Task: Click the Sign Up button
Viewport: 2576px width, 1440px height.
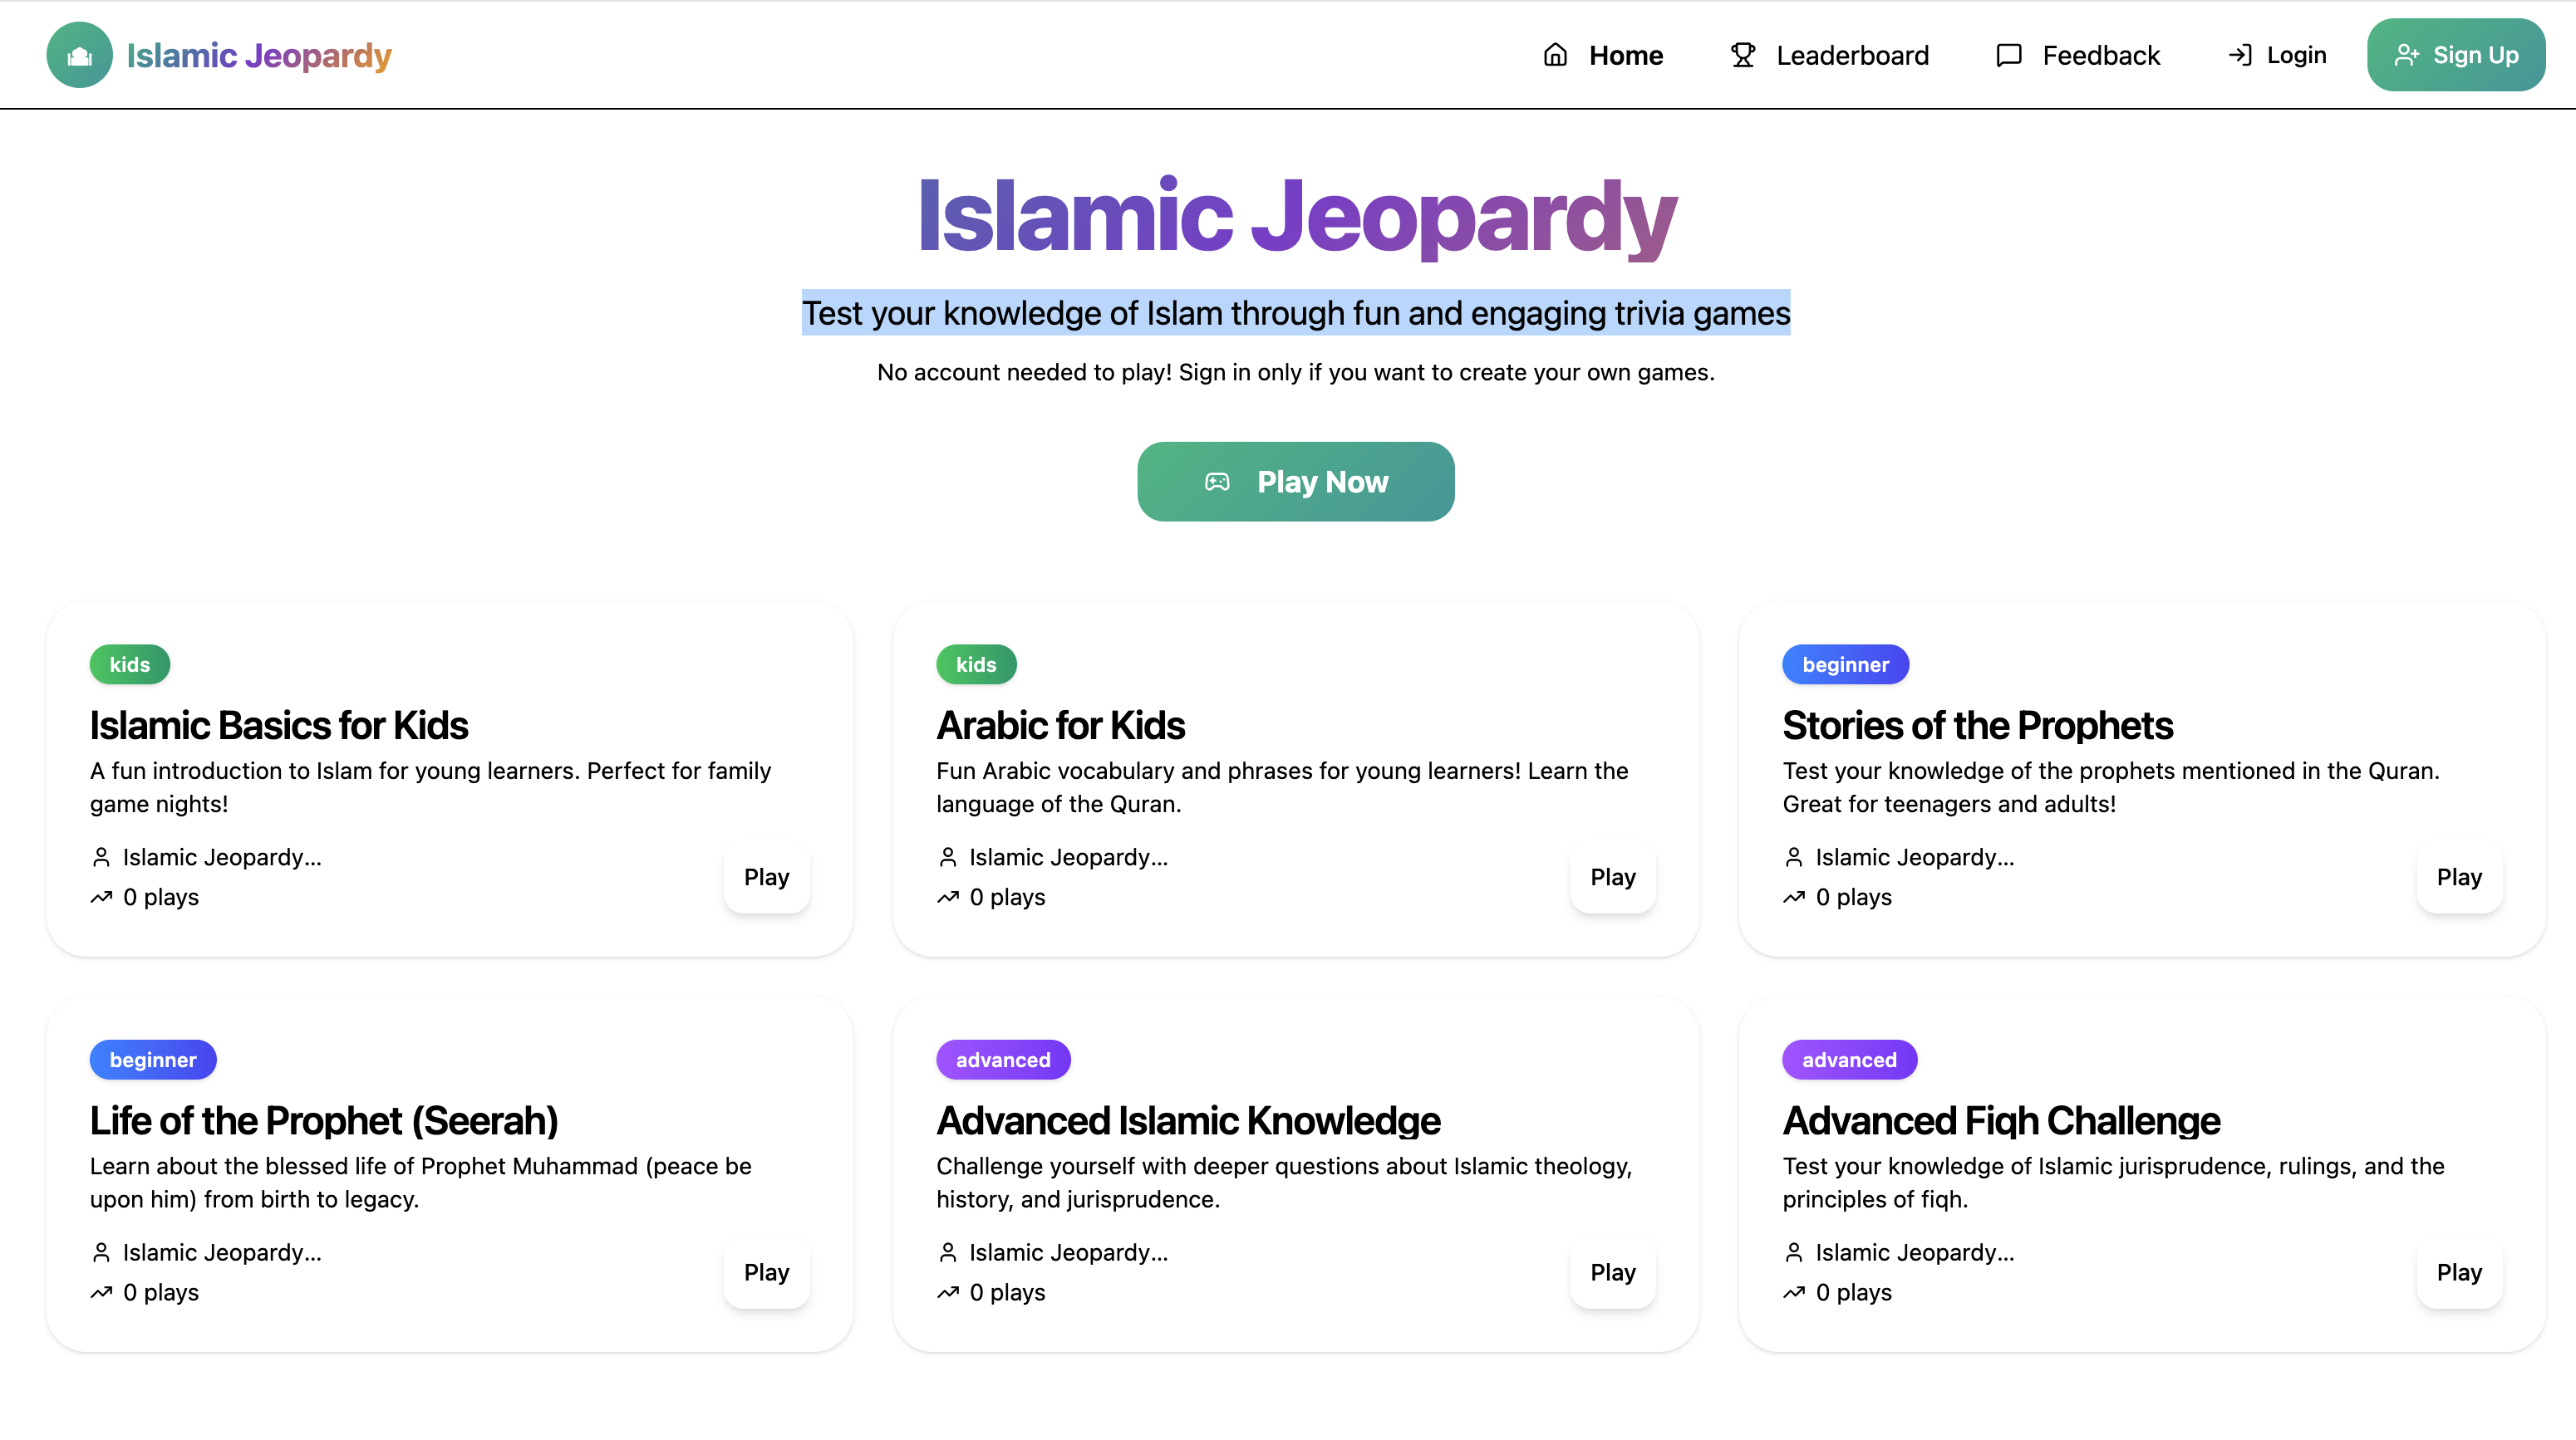Action: [x=2456, y=55]
